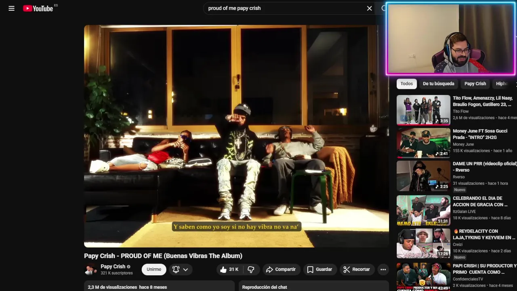Screen dimensions: 517x291
Task: Like the video with 31 K likes
Action: click(x=229, y=270)
